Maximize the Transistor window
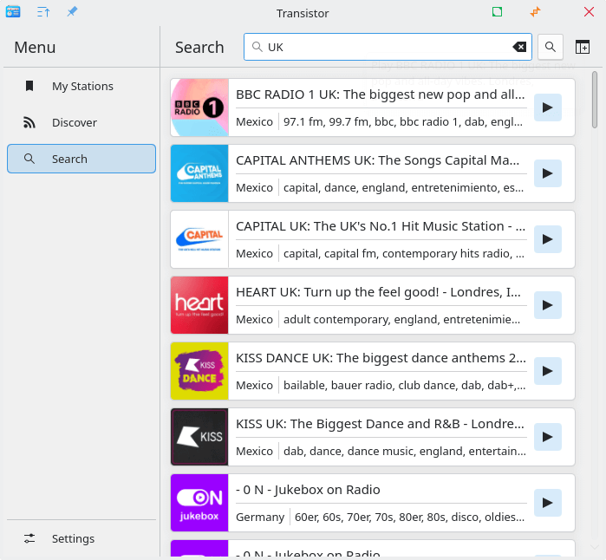This screenshot has width=606, height=560. coord(497,12)
